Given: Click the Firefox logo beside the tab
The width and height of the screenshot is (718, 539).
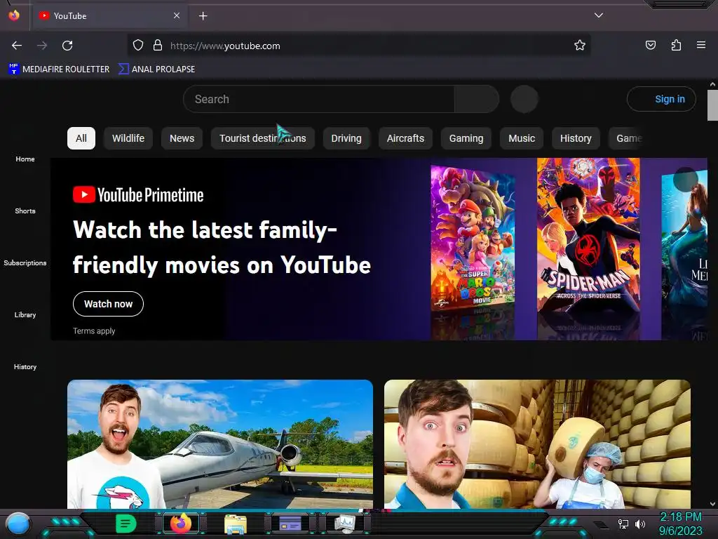Looking at the screenshot, I should pyautogui.click(x=14, y=15).
